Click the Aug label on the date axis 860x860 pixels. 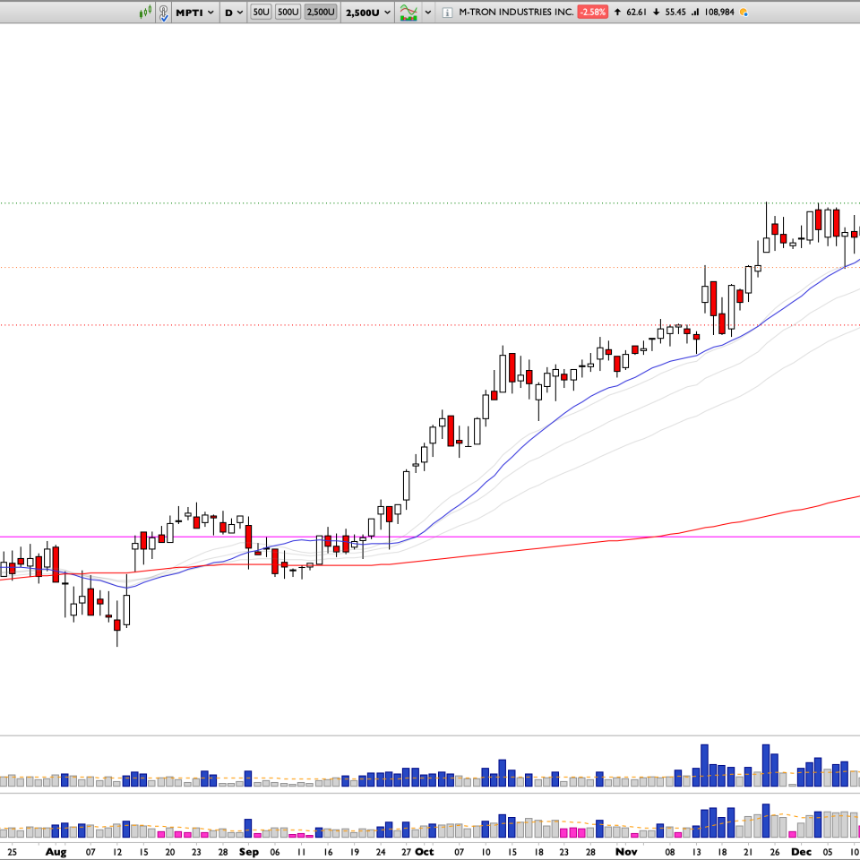(x=56, y=852)
